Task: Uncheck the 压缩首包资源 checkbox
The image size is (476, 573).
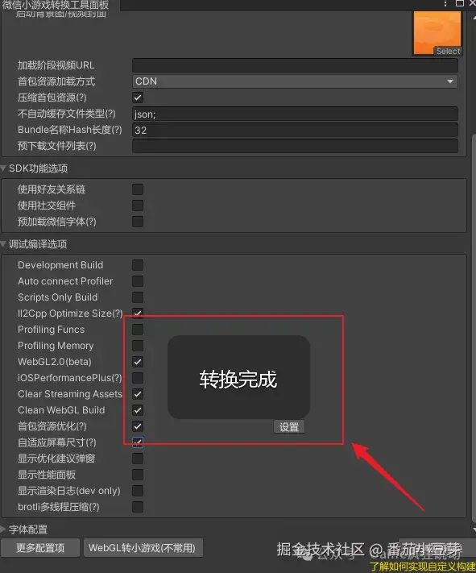Action: click(x=138, y=98)
